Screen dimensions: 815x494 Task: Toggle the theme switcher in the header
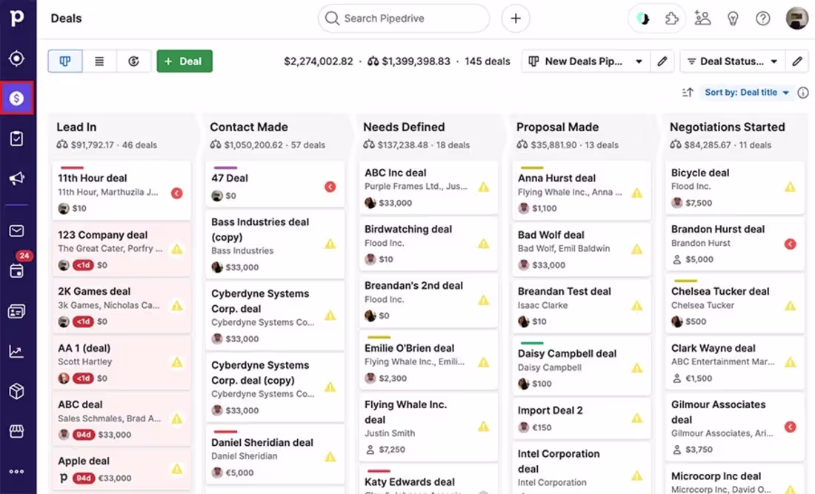click(642, 19)
